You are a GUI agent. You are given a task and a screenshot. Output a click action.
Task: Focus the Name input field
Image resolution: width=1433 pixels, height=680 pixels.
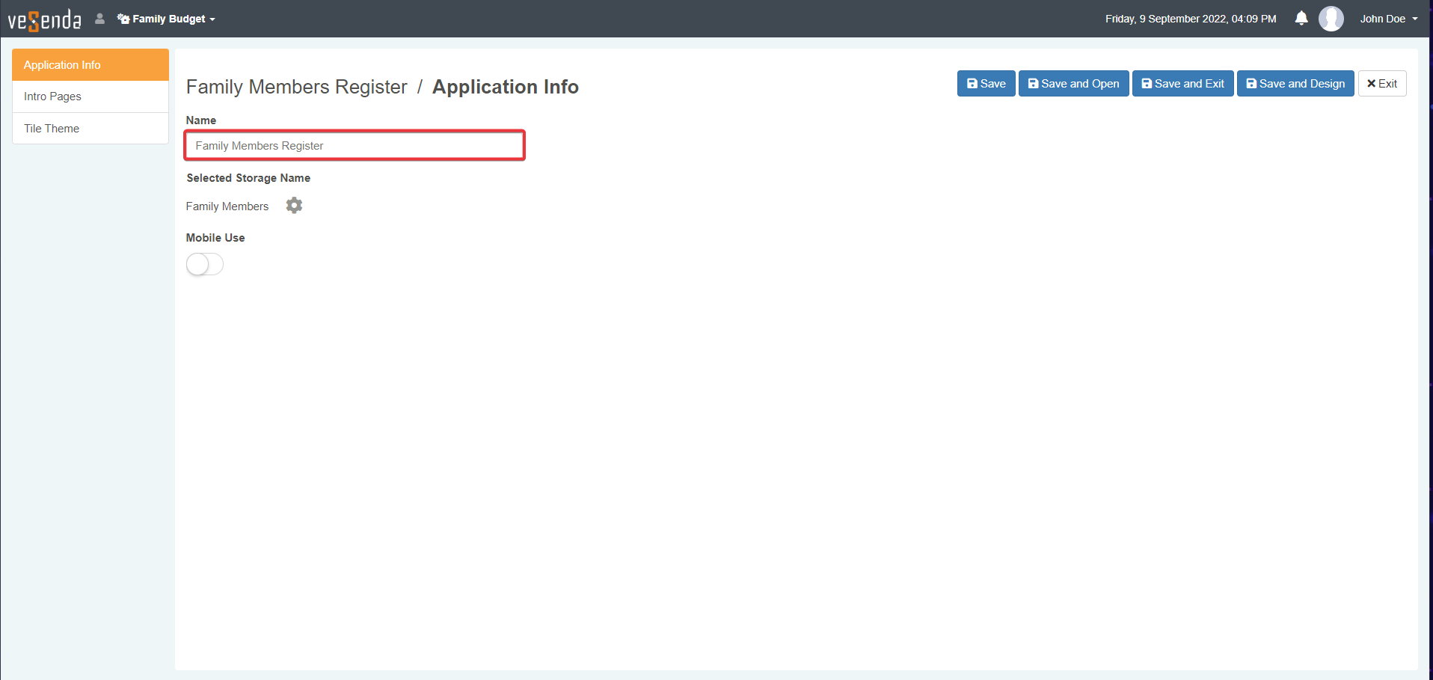(355, 146)
